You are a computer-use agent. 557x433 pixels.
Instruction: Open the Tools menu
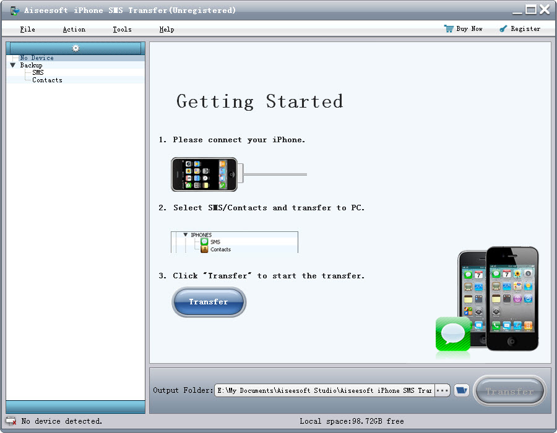click(122, 29)
